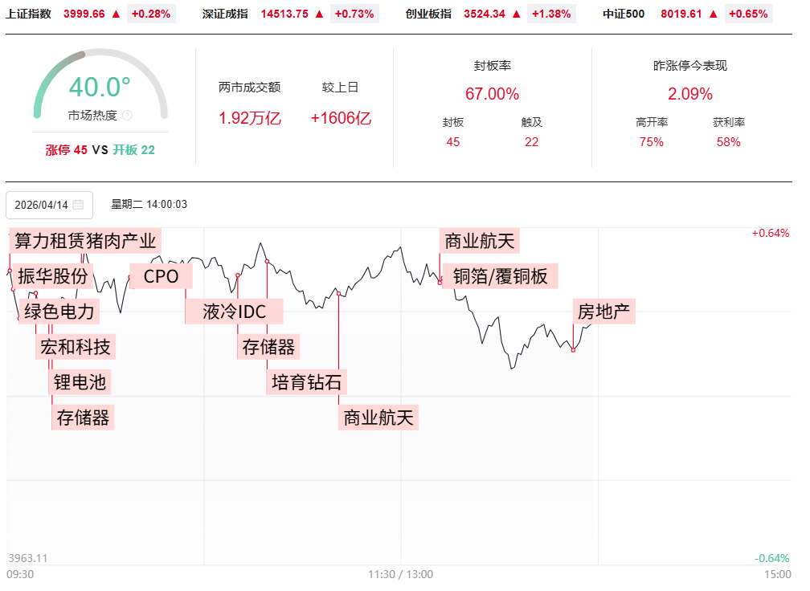810x591 pixels.
Task: Click the help icon beside 市场热度
Action: coord(128,116)
